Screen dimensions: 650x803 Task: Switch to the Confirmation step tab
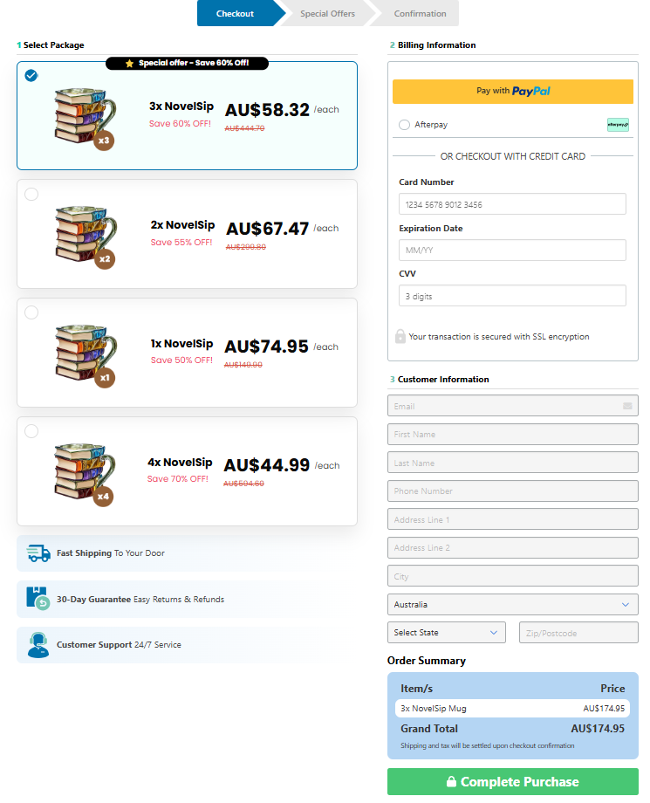(420, 14)
